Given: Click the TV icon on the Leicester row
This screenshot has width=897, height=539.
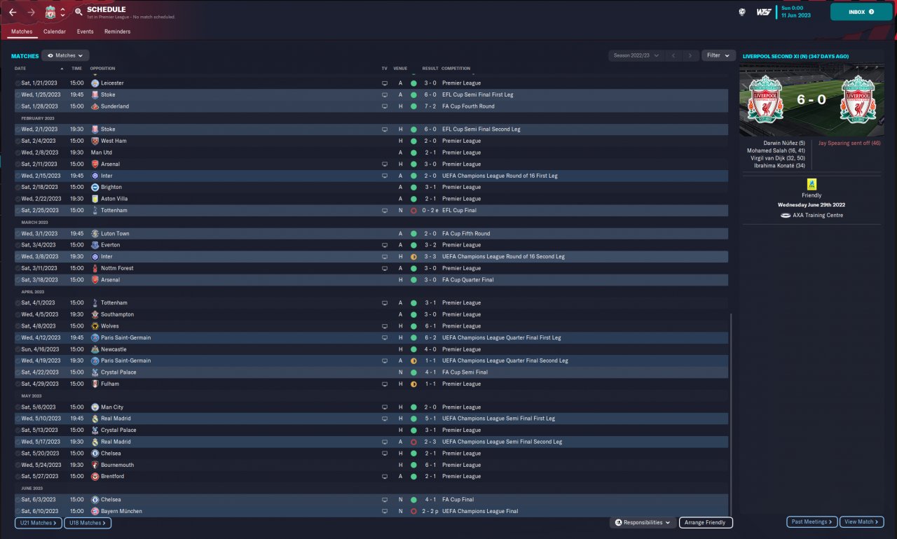Looking at the screenshot, I should [384, 83].
